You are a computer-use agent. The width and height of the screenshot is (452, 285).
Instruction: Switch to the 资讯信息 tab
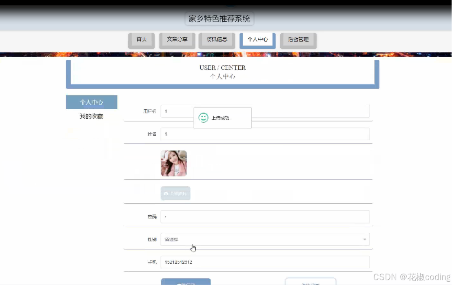point(217,40)
